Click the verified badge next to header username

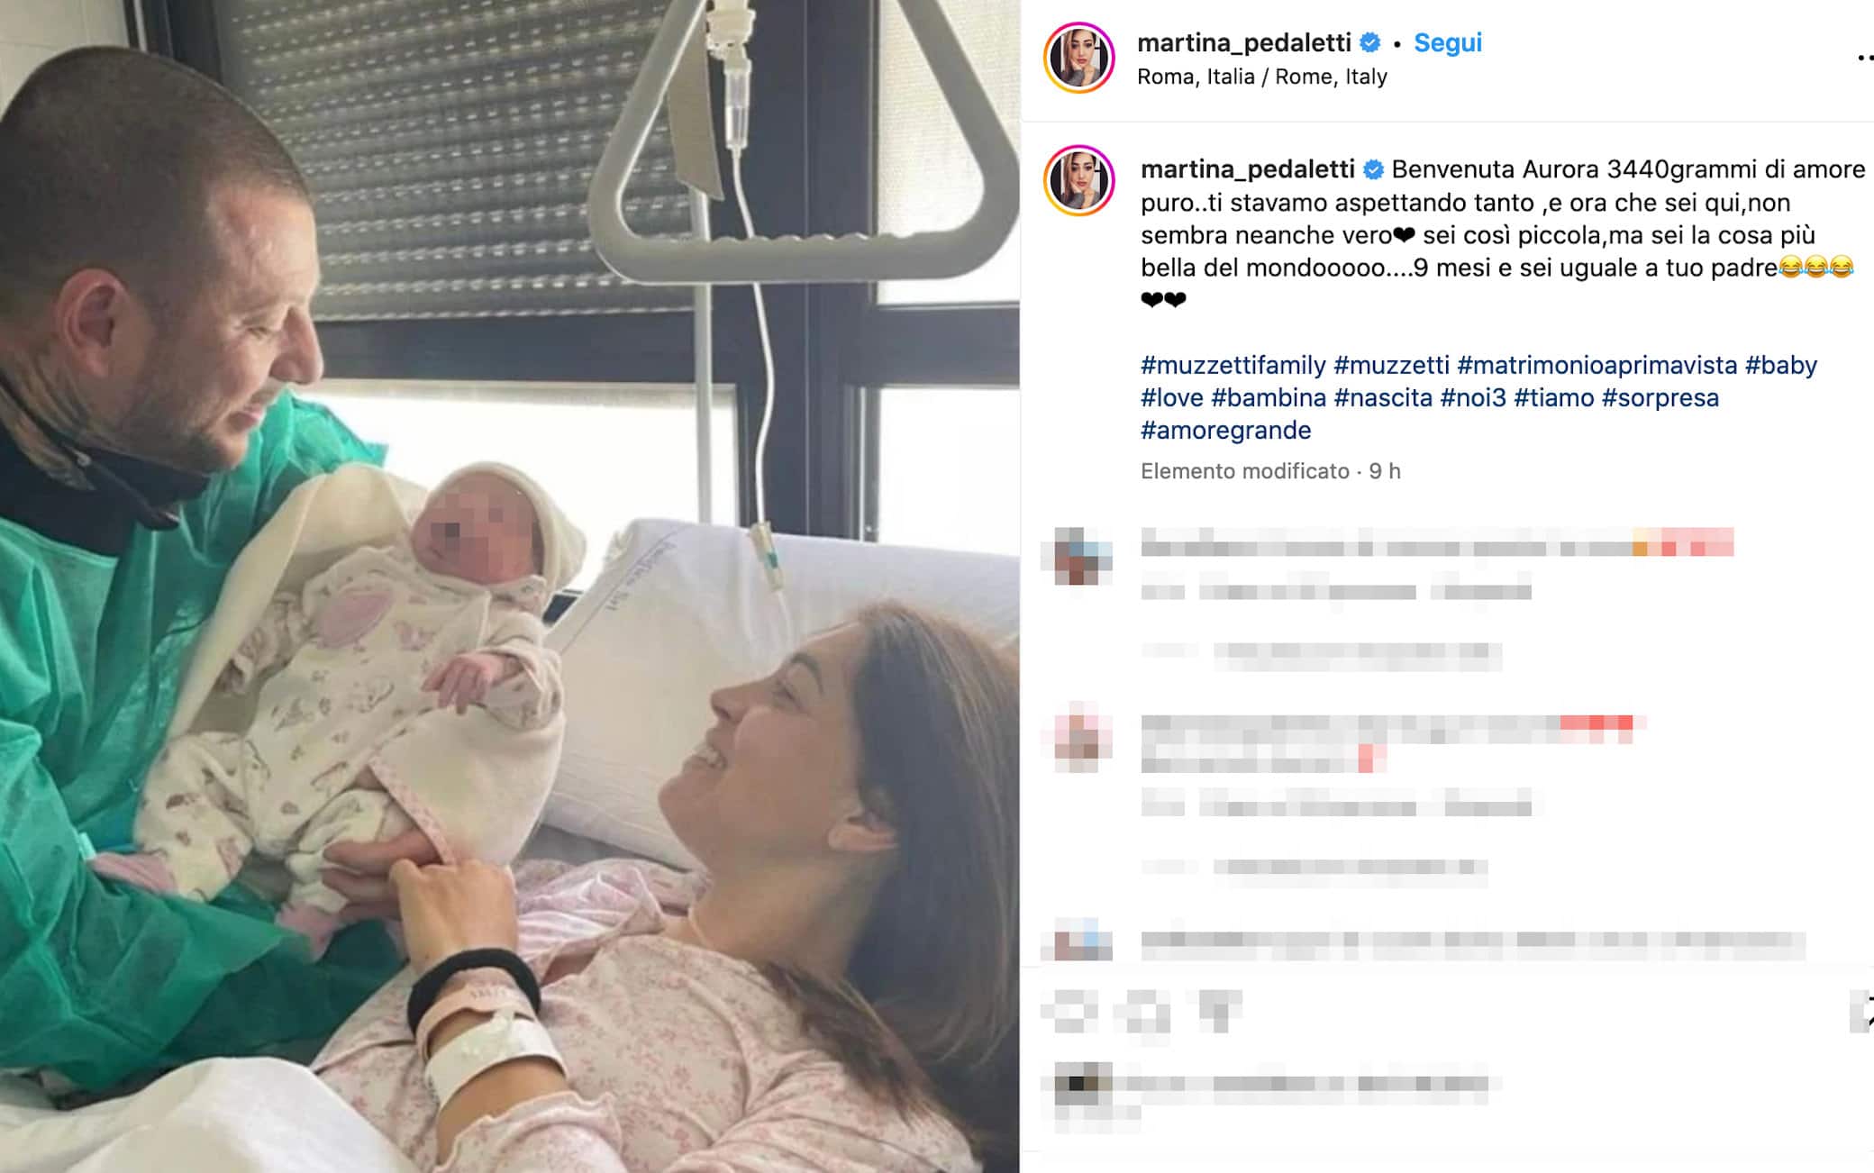tap(1369, 42)
